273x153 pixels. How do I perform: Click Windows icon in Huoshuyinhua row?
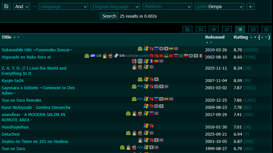coord(146,126)
